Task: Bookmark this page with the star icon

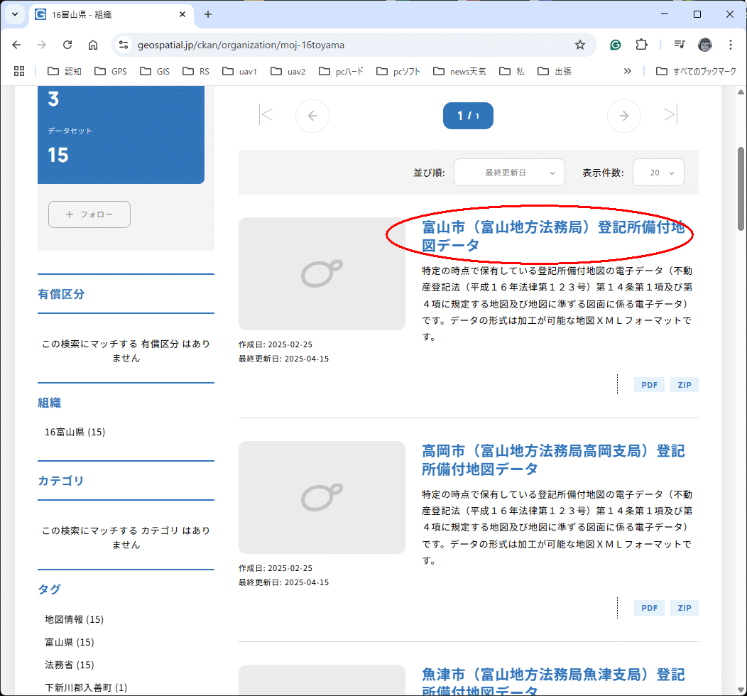Action: (x=580, y=45)
